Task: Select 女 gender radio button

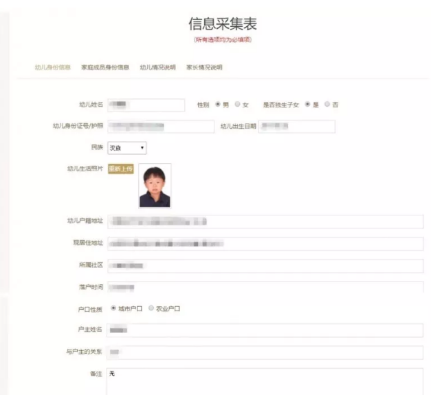Action: [237, 105]
